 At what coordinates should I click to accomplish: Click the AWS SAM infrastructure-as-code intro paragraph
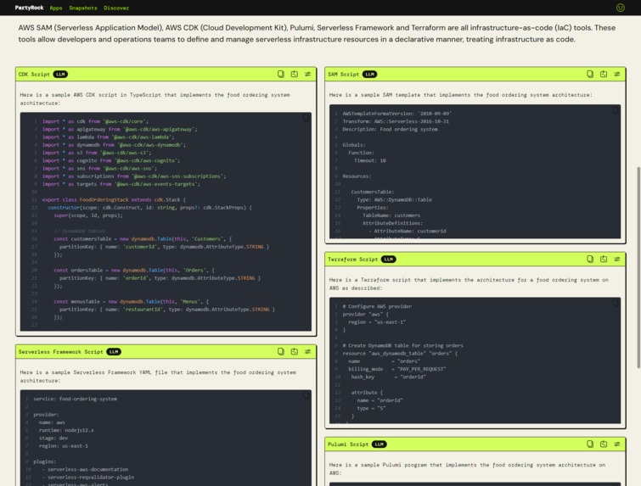pos(317,33)
